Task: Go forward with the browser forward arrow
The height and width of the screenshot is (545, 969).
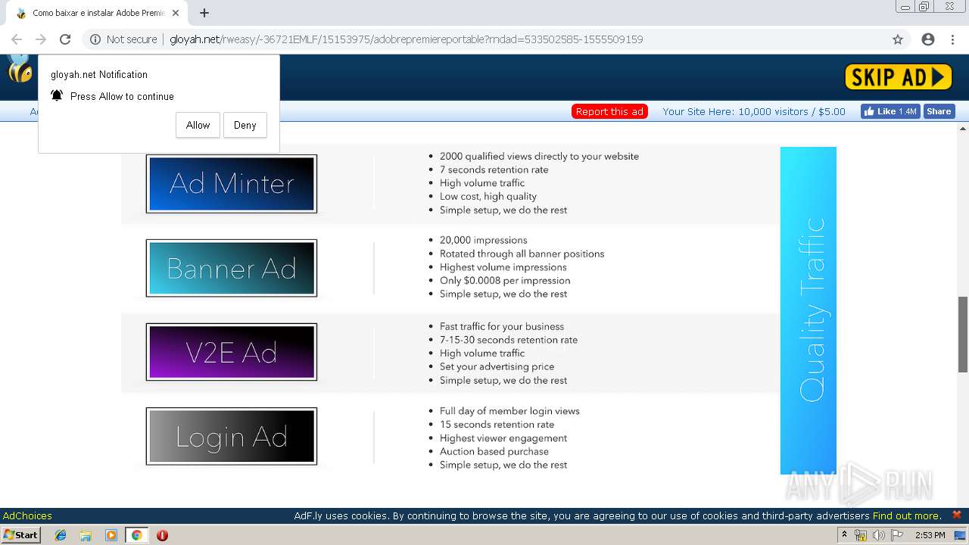Action: (x=41, y=39)
